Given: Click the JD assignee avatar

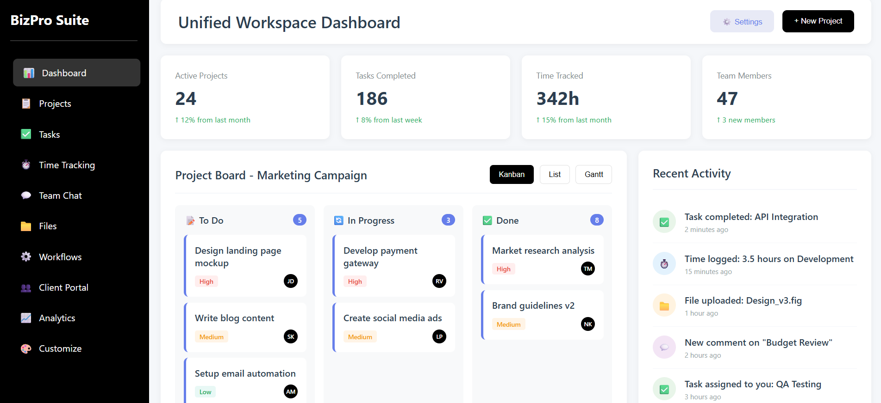Looking at the screenshot, I should pos(291,281).
